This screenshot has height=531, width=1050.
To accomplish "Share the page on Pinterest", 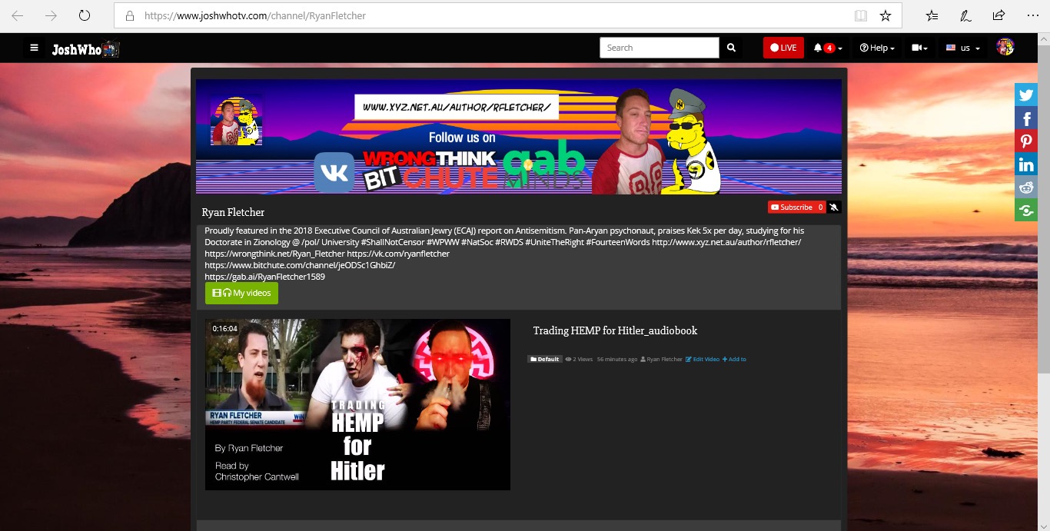I will (1026, 141).
